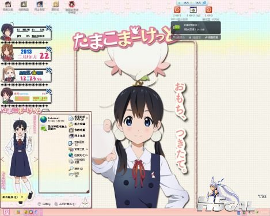Click the orange bar in the bottom gadget
270x216 pixels.
tap(22, 98)
